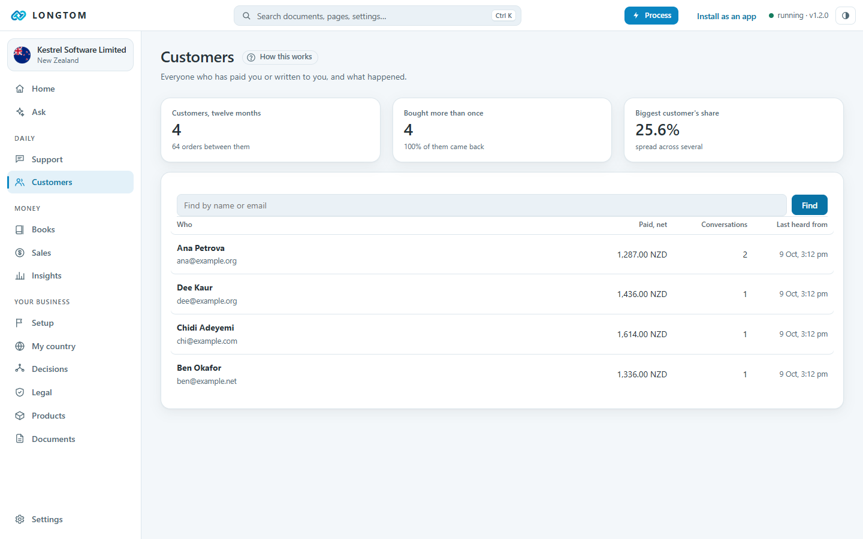Click the Support chat bubble icon

tap(20, 159)
